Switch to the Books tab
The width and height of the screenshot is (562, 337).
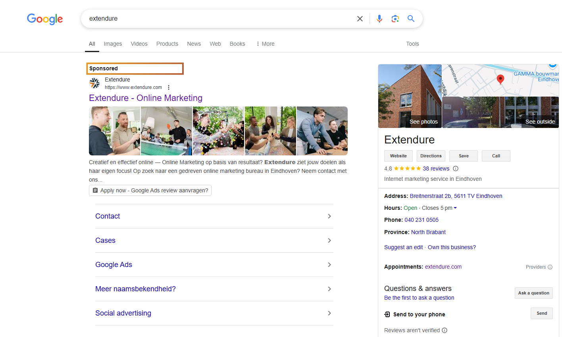click(237, 44)
